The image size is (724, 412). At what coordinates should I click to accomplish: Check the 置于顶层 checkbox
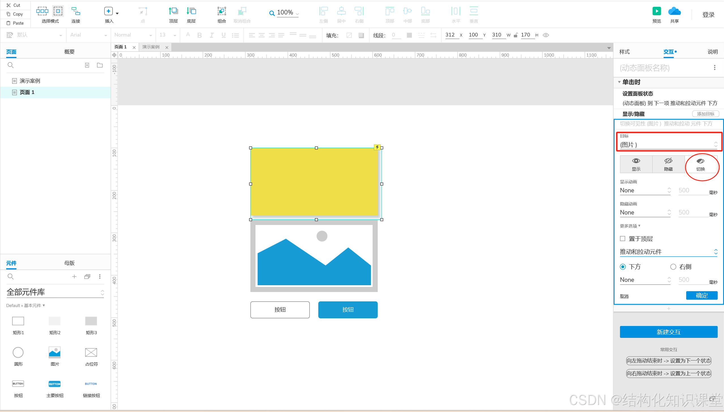coord(622,239)
